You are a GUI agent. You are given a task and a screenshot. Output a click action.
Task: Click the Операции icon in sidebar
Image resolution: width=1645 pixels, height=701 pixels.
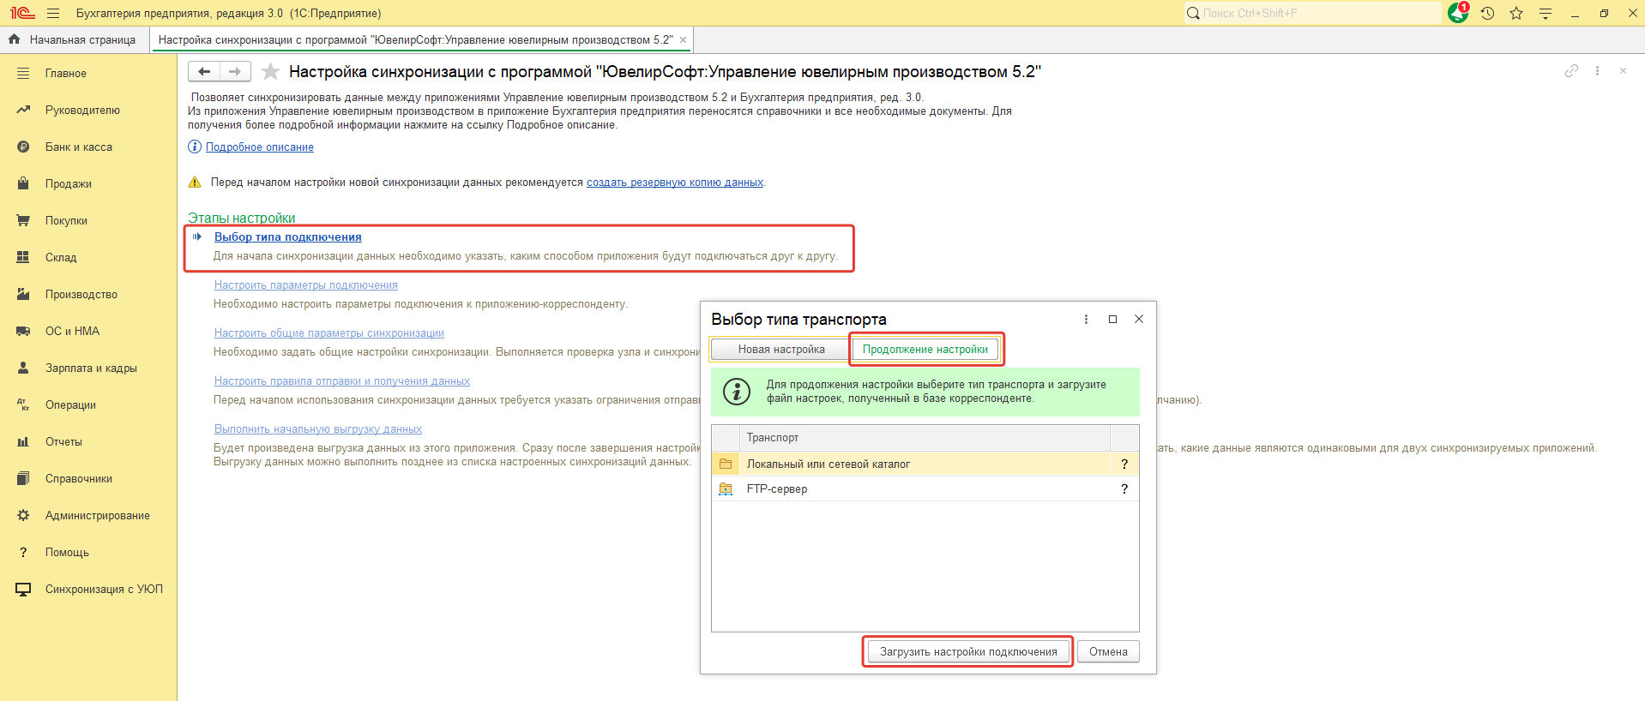(23, 404)
